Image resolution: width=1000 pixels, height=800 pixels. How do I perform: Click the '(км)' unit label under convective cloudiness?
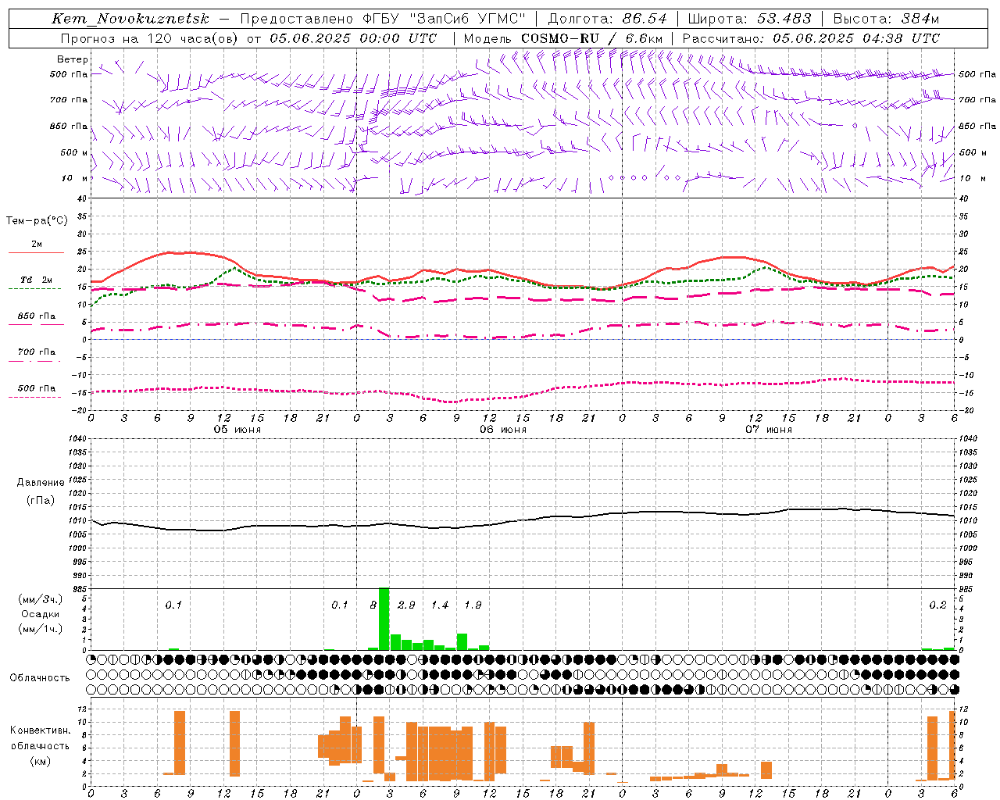[41, 761]
